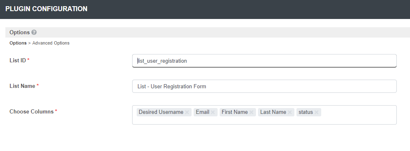
Task: Click the Options help question-mark icon
Action: (x=34, y=33)
